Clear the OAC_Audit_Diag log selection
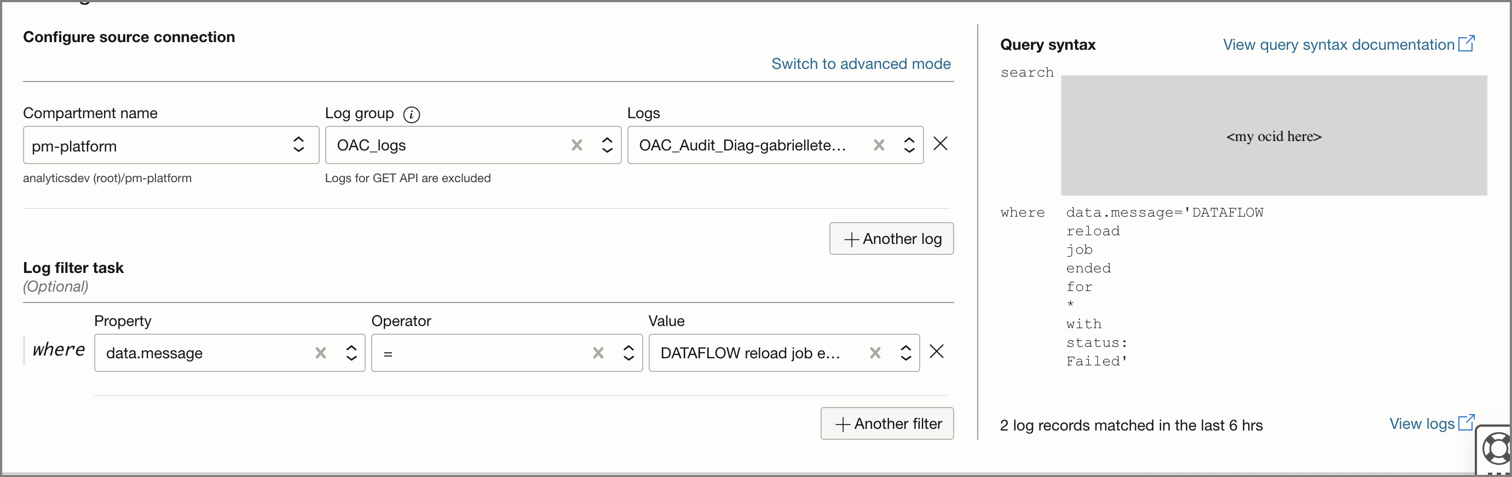Image resolution: width=1512 pixels, height=477 pixels. click(x=879, y=145)
